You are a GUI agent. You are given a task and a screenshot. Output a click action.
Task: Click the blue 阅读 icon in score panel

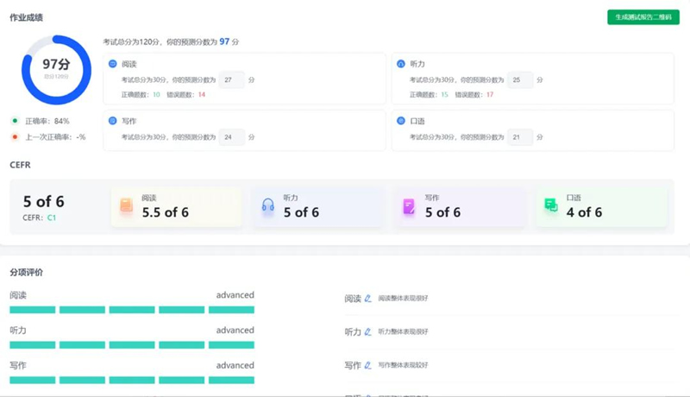pos(112,64)
